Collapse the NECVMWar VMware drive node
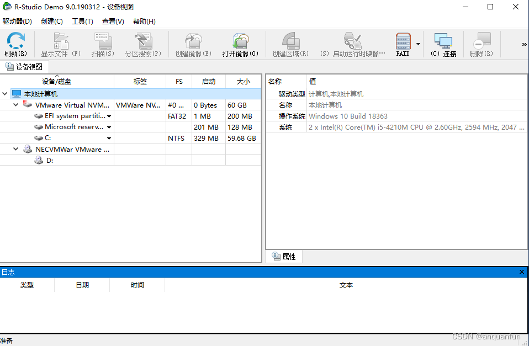529x346 pixels. pos(15,149)
